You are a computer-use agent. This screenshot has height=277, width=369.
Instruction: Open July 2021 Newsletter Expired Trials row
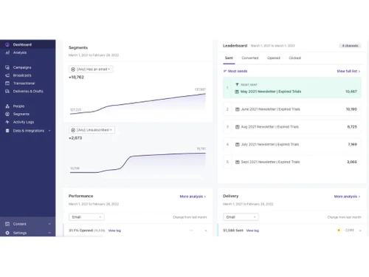[x=292, y=144]
